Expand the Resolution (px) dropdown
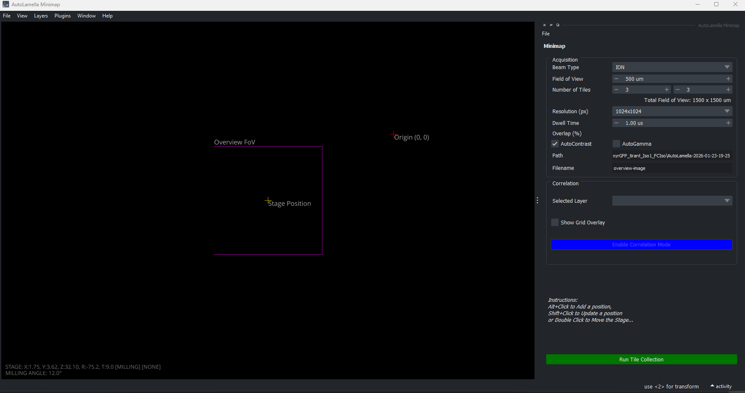 [672, 111]
